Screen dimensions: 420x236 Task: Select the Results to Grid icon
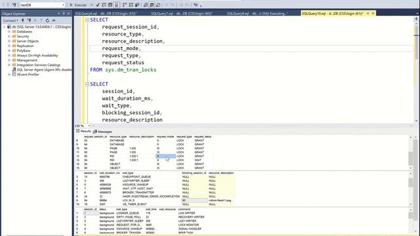tap(152, 5)
